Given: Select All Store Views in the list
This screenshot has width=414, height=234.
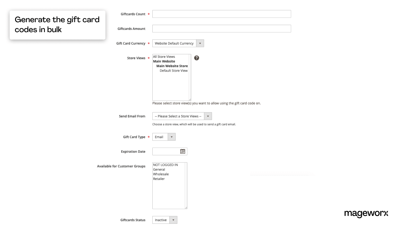Looking at the screenshot, I should [164, 57].
